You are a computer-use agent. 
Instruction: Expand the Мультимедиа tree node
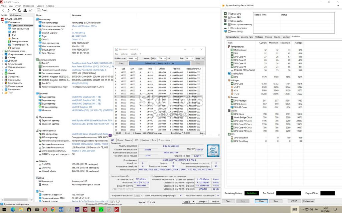tap(3, 64)
